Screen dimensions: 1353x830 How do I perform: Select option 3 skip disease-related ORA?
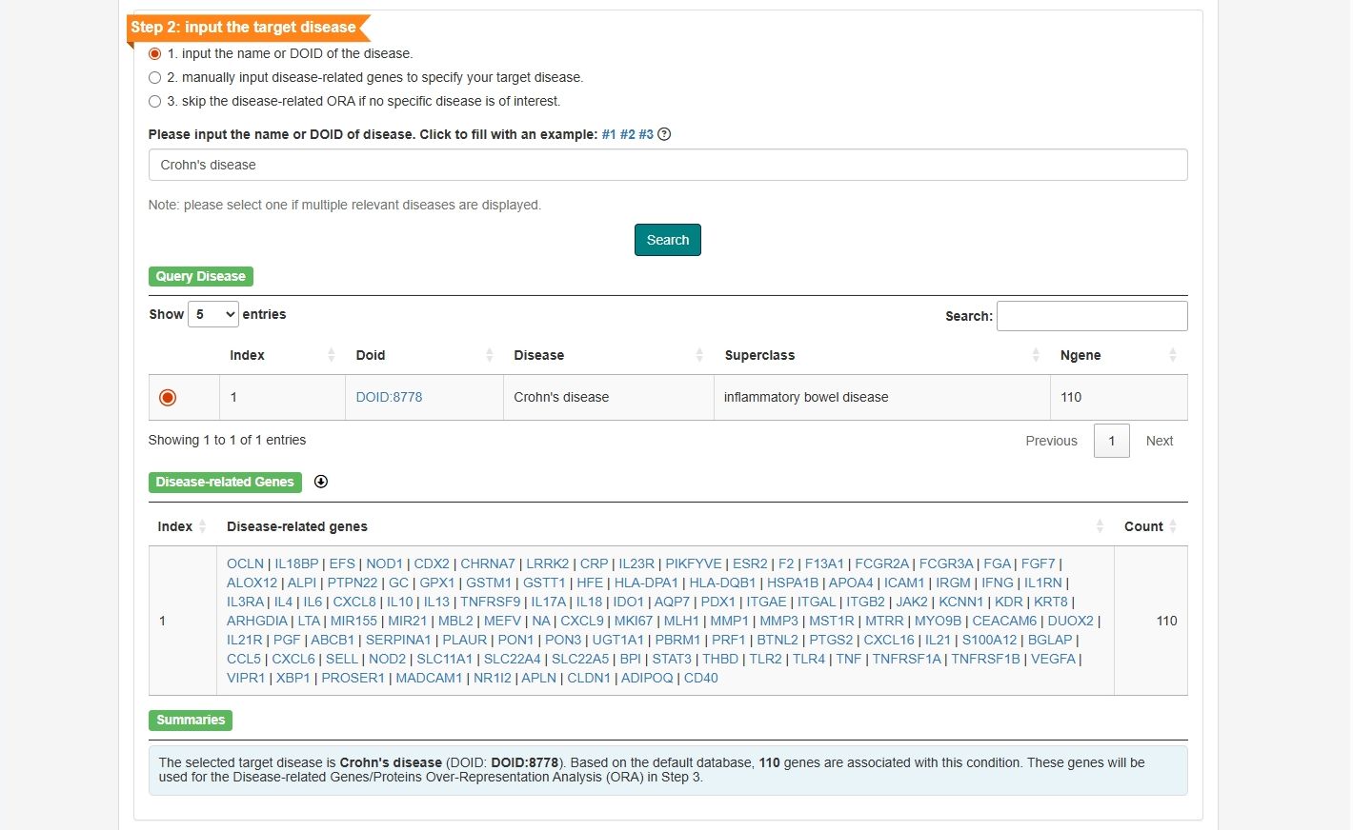coord(154,102)
